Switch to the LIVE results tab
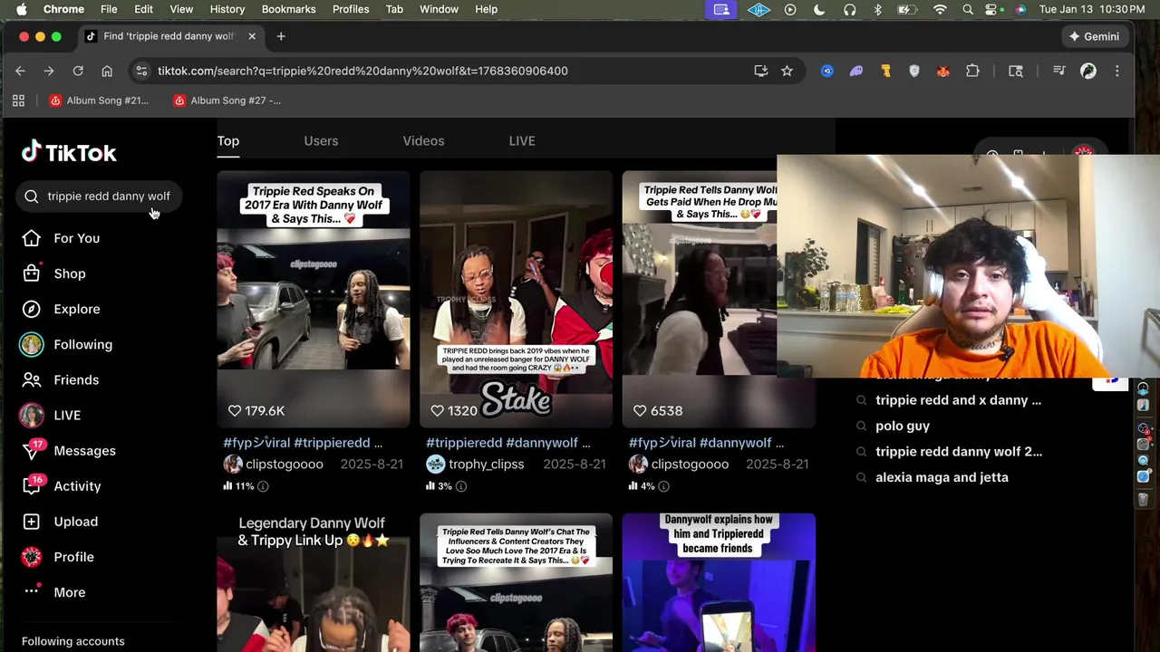This screenshot has height=652, width=1160. pos(522,141)
